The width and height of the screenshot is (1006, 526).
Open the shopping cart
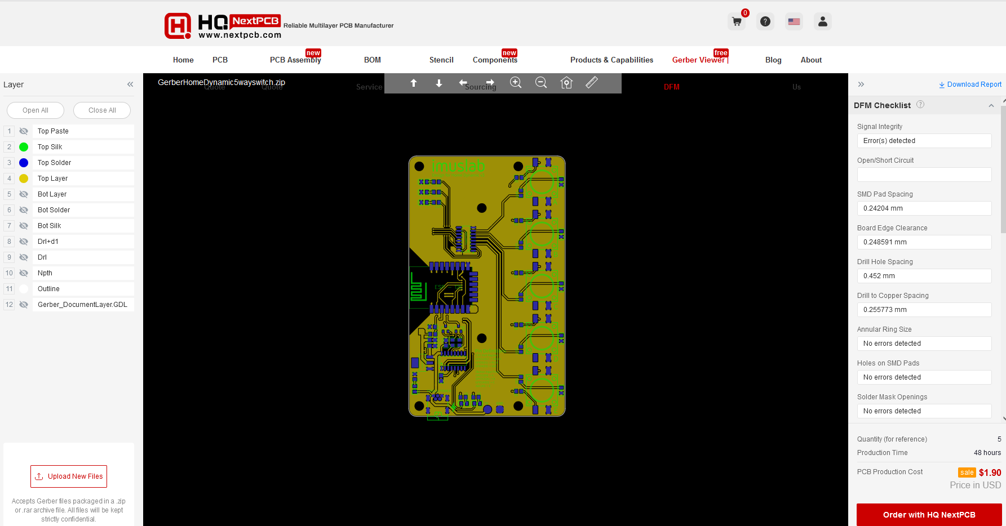(737, 21)
